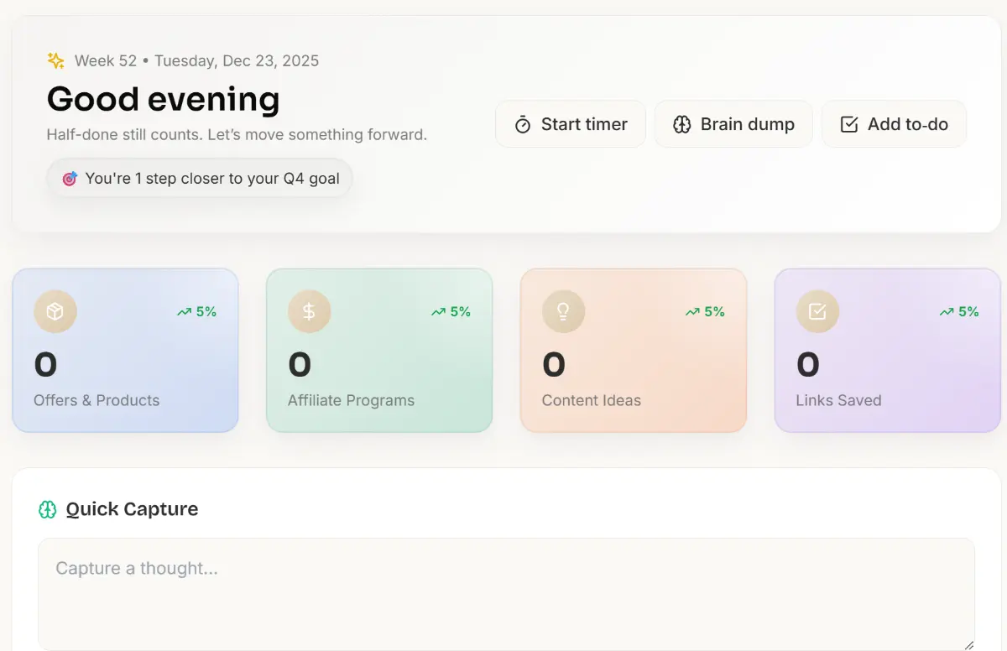Click the target icon in the Q4 goal badge
The height and width of the screenshot is (651, 1007).
click(70, 178)
